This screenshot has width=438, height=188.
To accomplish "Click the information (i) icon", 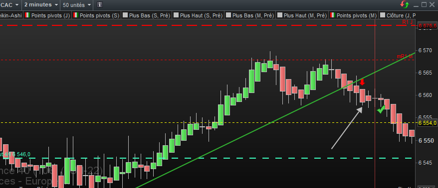I will (x=100, y=5).
